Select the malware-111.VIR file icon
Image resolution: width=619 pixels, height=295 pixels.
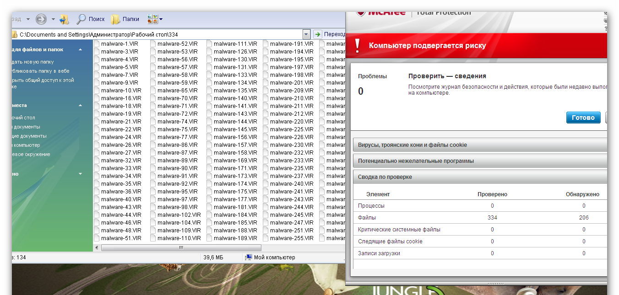pyautogui.click(x=209, y=44)
